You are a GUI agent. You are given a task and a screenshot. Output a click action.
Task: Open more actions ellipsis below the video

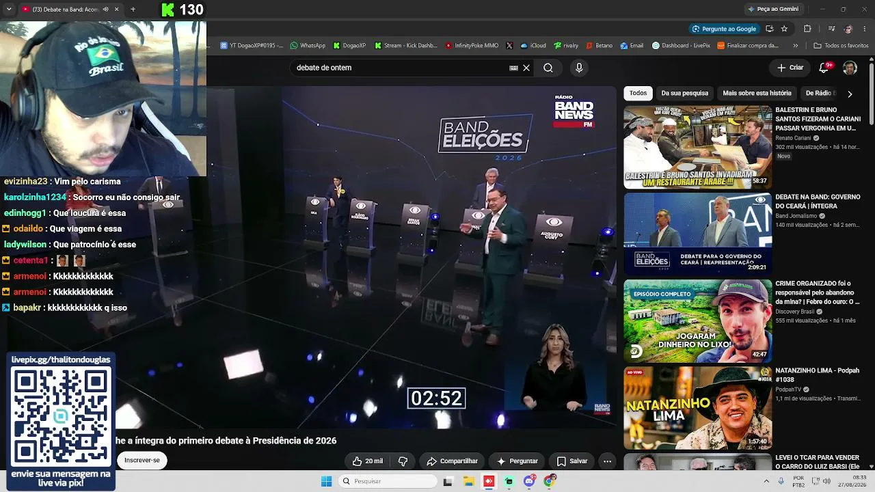(x=607, y=461)
